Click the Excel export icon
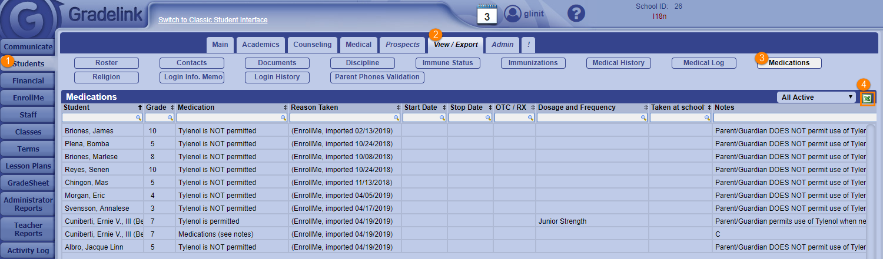883x259 pixels. (867, 98)
